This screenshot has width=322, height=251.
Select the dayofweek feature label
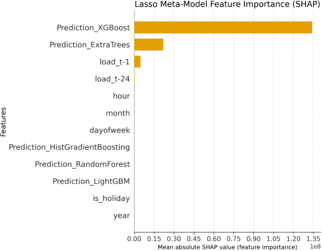(110, 130)
